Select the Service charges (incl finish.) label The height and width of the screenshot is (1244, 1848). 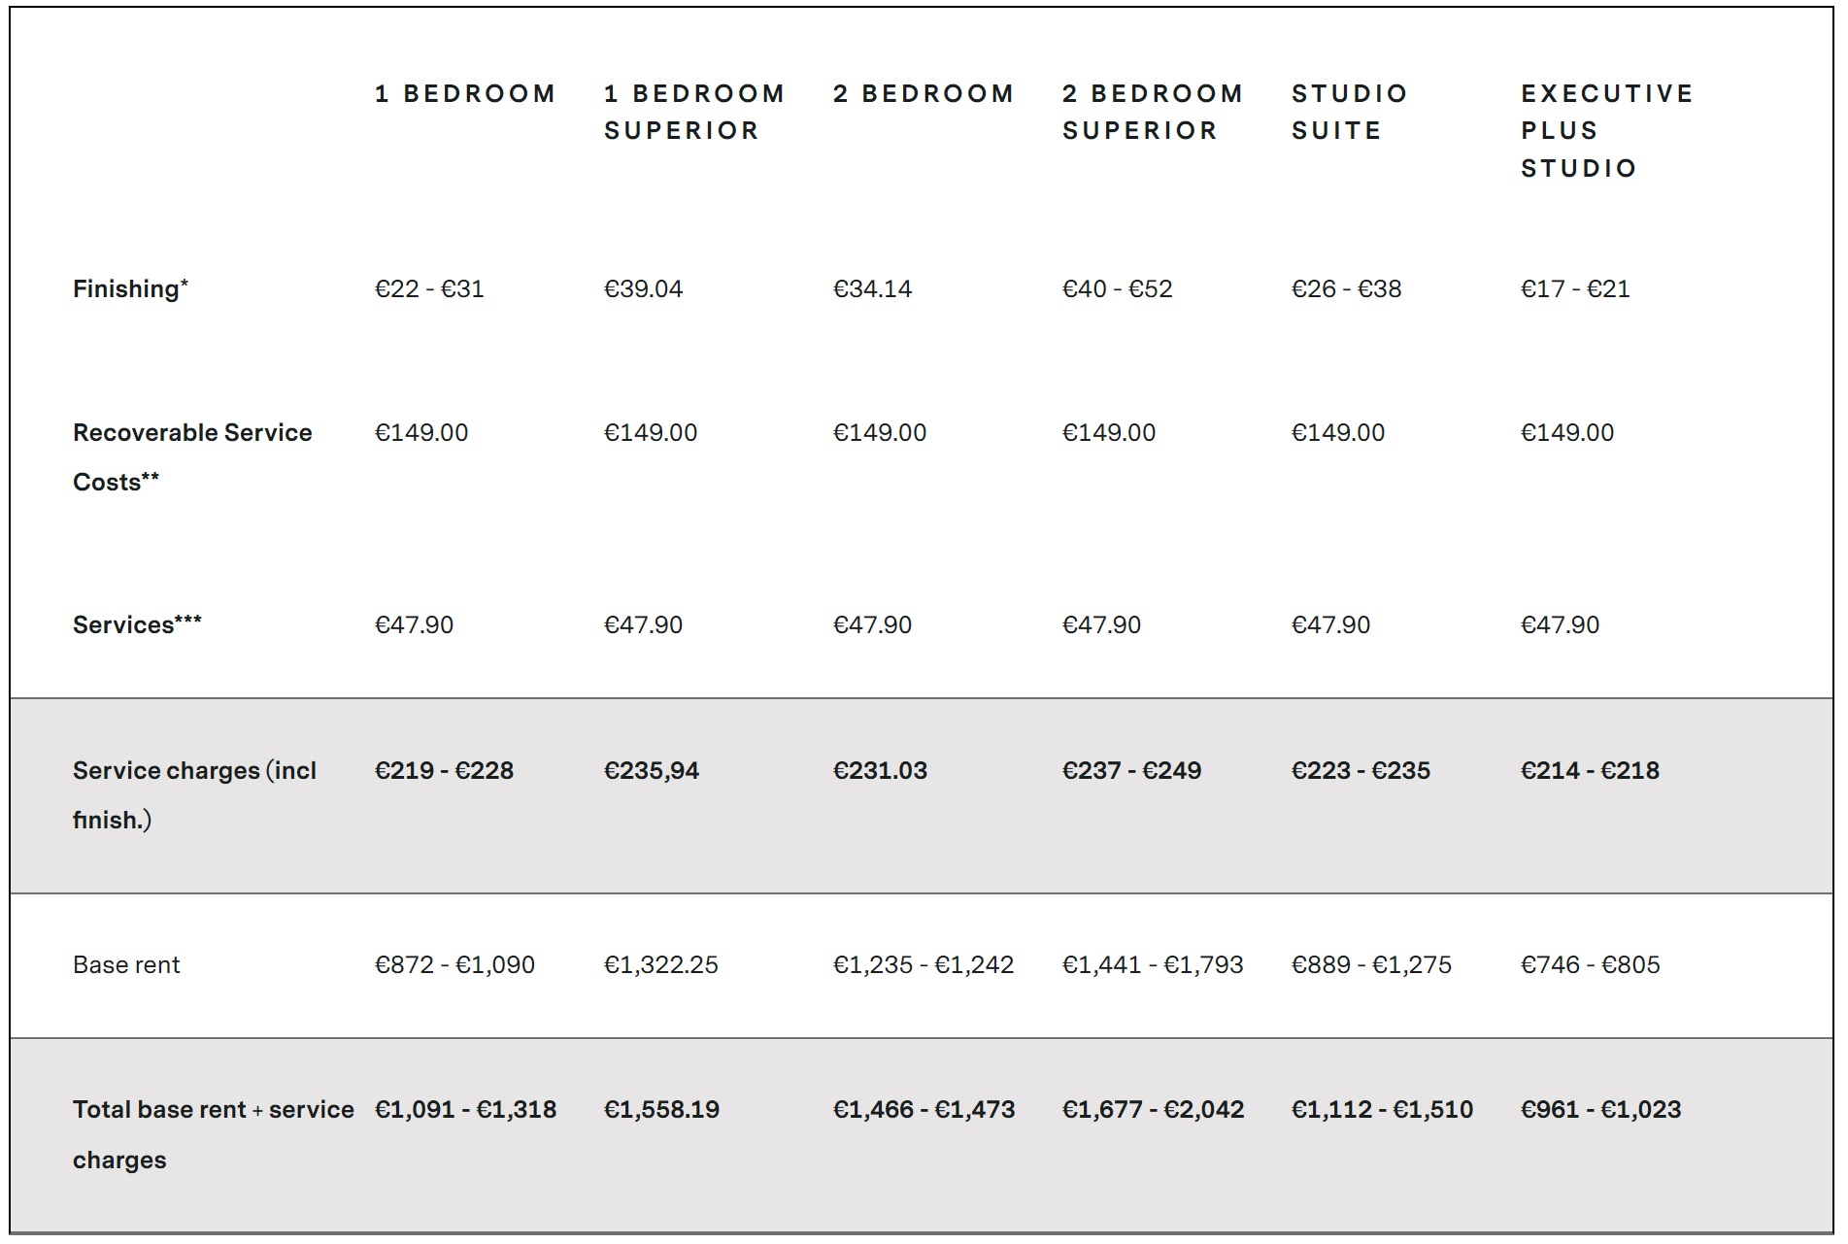(x=194, y=795)
